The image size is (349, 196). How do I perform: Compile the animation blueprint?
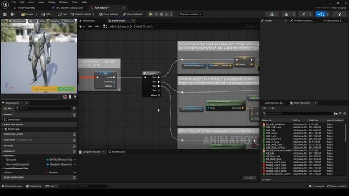27,14
